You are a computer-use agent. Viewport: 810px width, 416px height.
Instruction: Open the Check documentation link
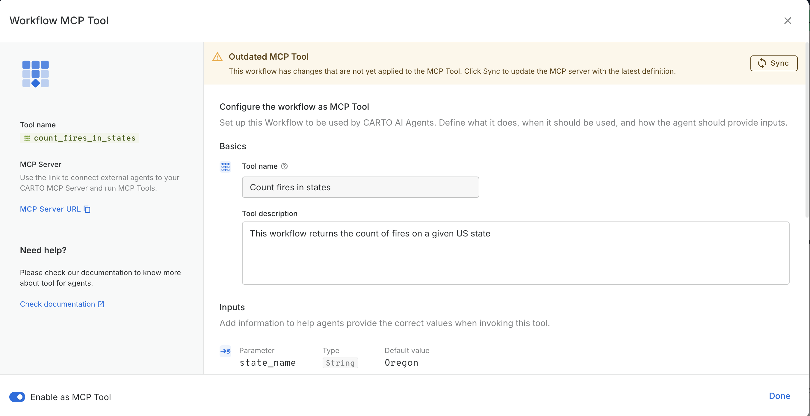point(58,304)
